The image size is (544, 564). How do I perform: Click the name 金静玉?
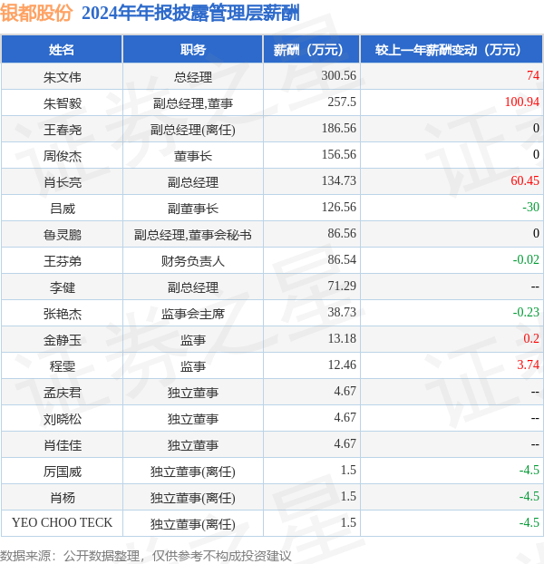(x=63, y=340)
